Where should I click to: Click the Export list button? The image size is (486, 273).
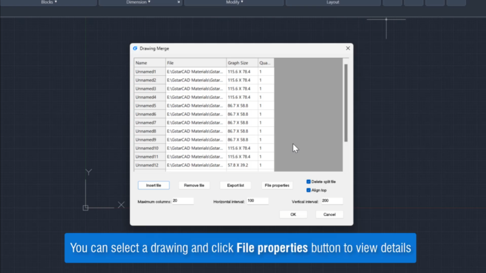(x=235, y=185)
